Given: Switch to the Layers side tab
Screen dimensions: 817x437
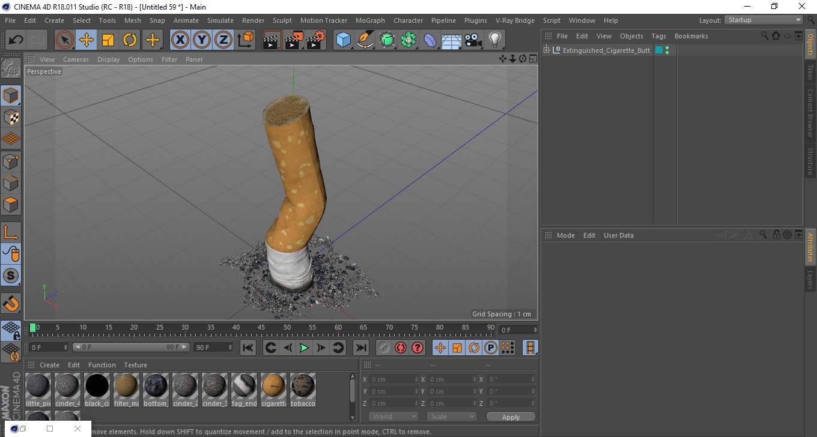Looking at the screenshot, I should pyautogui.click(x=810, y=280).
